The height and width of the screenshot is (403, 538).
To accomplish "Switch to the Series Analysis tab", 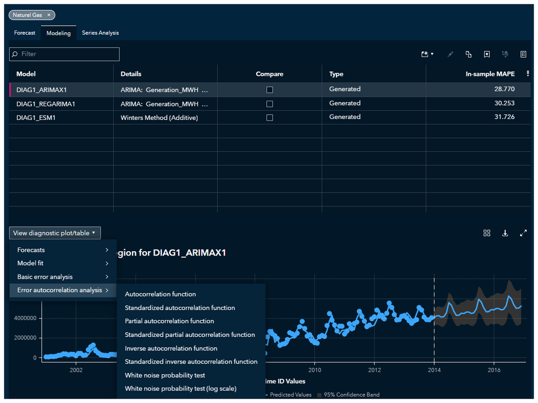I will (x=100, y=33).
